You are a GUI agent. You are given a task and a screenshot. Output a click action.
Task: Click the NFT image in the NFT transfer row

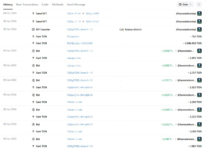(199, 30)
